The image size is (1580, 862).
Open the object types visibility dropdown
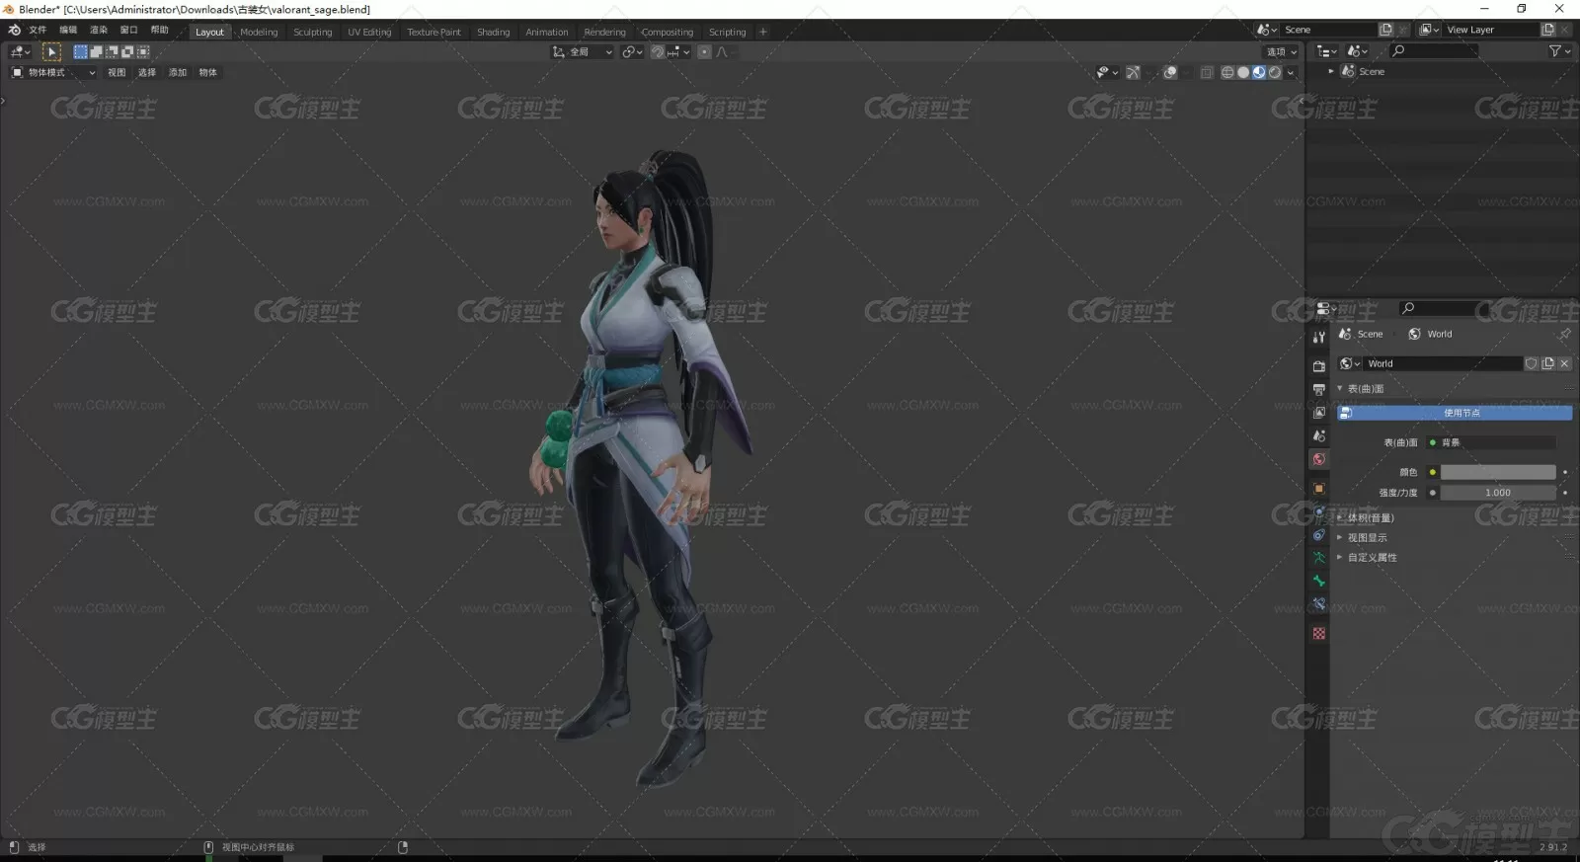(x=1107, y=72)
